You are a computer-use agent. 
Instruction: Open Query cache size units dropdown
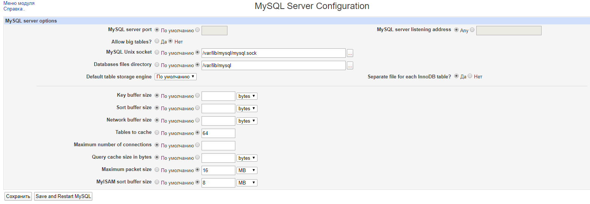click(x=247, y=158)
